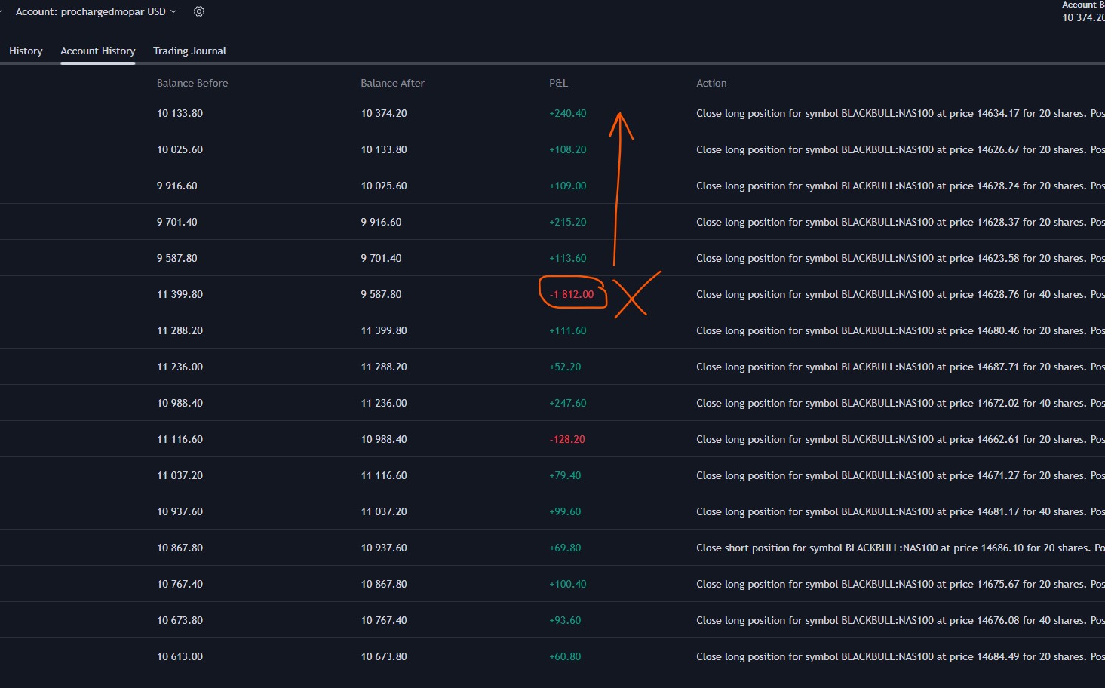Select the row with balance before 11 399.80
The width and height of the screenshot is (1105, 688).
[180, 294]
